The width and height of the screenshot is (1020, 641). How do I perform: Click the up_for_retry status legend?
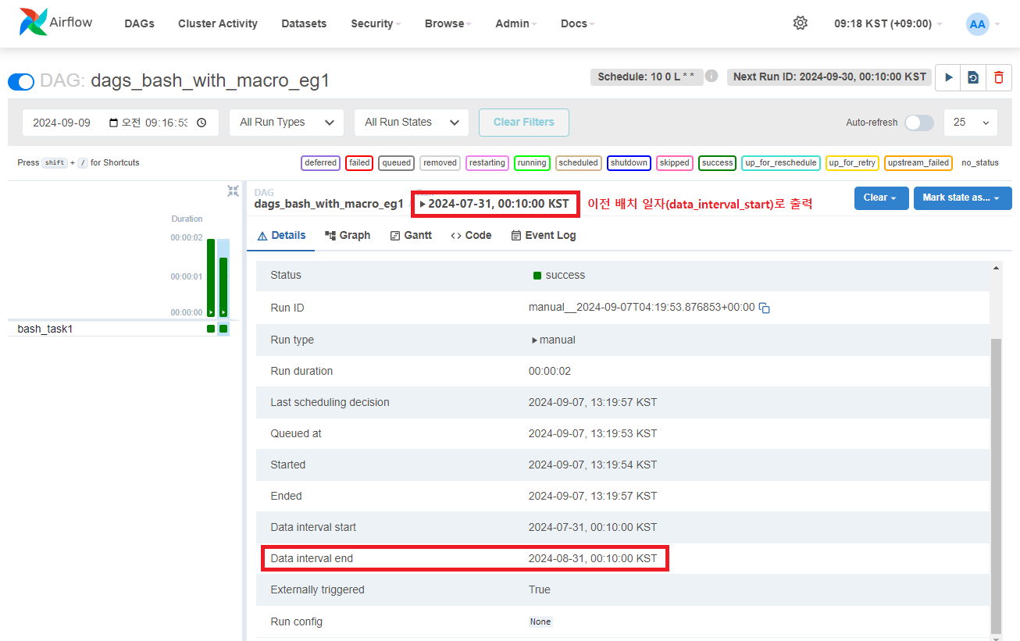852,163
